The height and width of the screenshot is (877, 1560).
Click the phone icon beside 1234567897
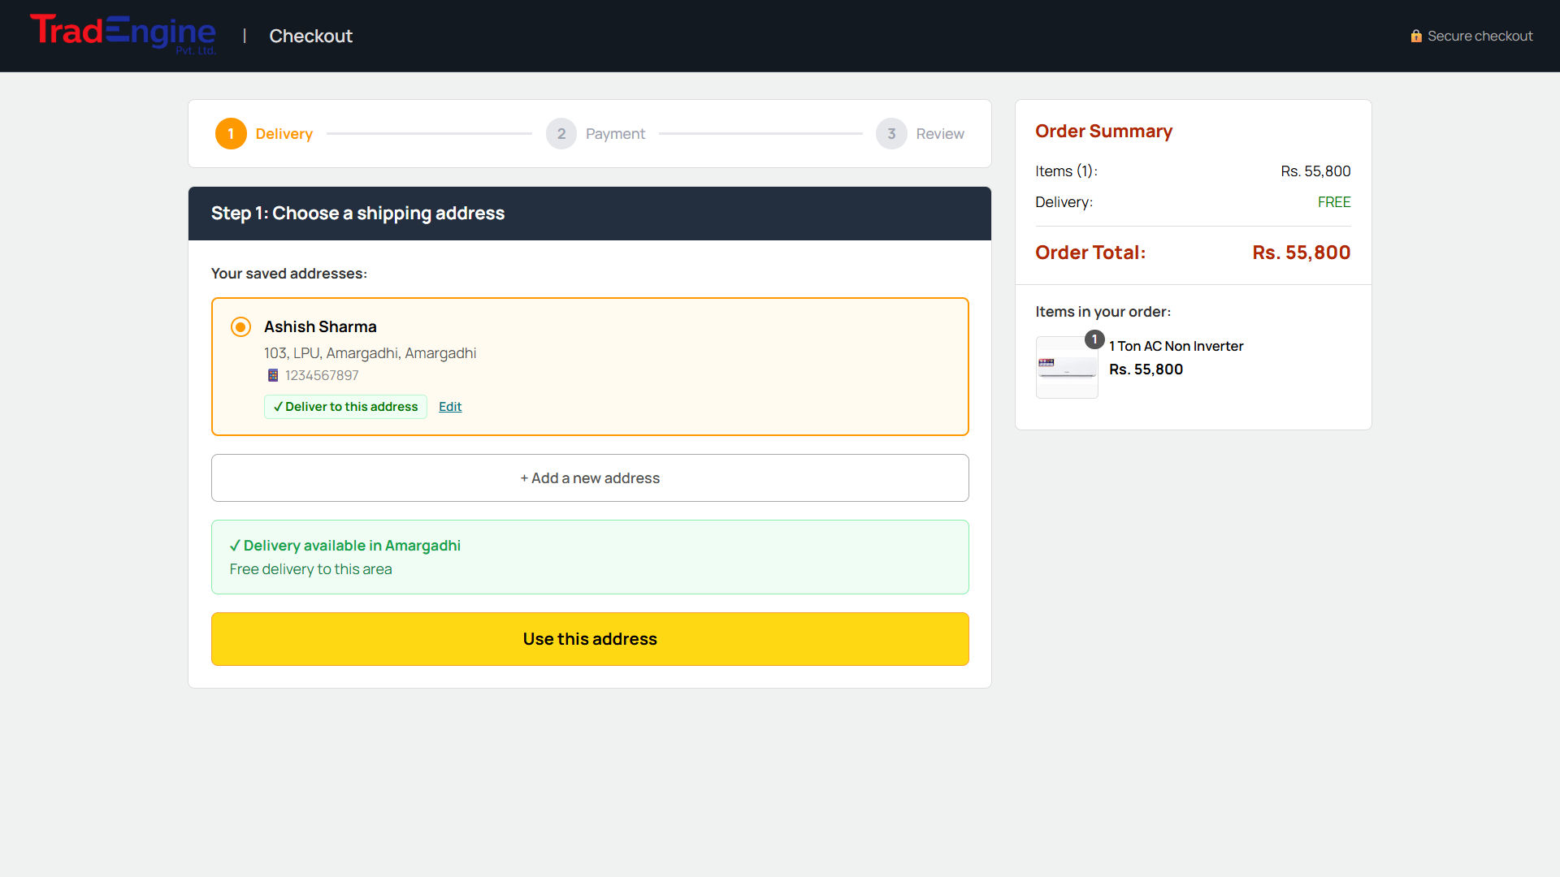coord(273,375)
